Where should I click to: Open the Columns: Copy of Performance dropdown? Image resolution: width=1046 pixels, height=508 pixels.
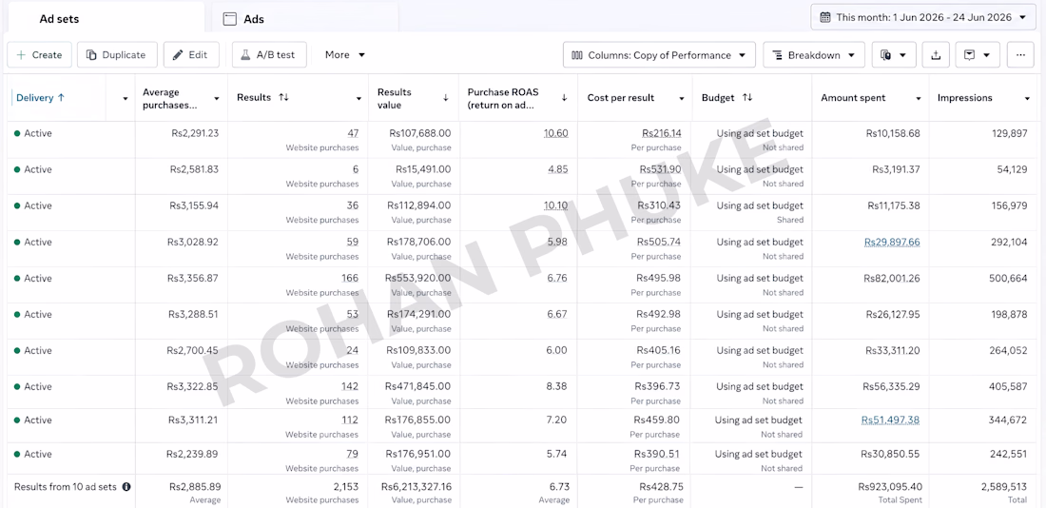tap(659, 55)
